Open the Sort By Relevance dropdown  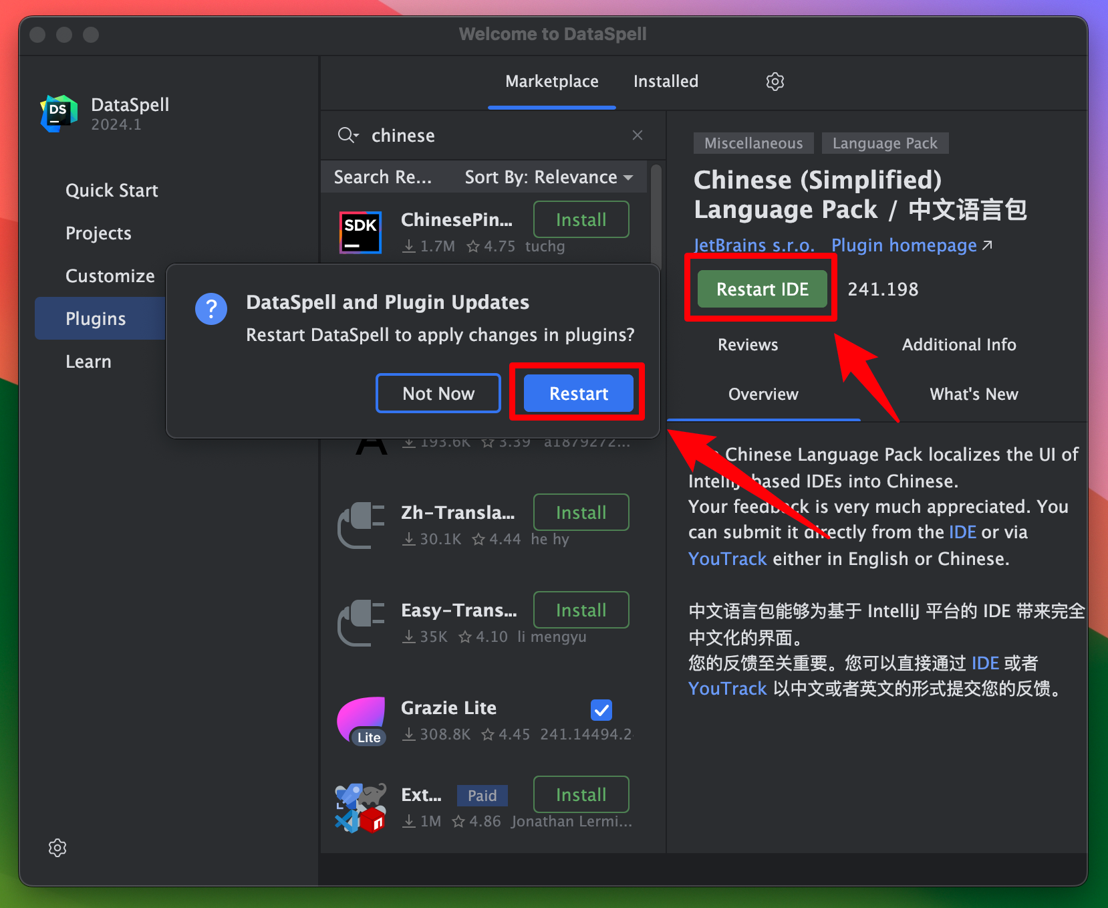[x=549, y=177]
